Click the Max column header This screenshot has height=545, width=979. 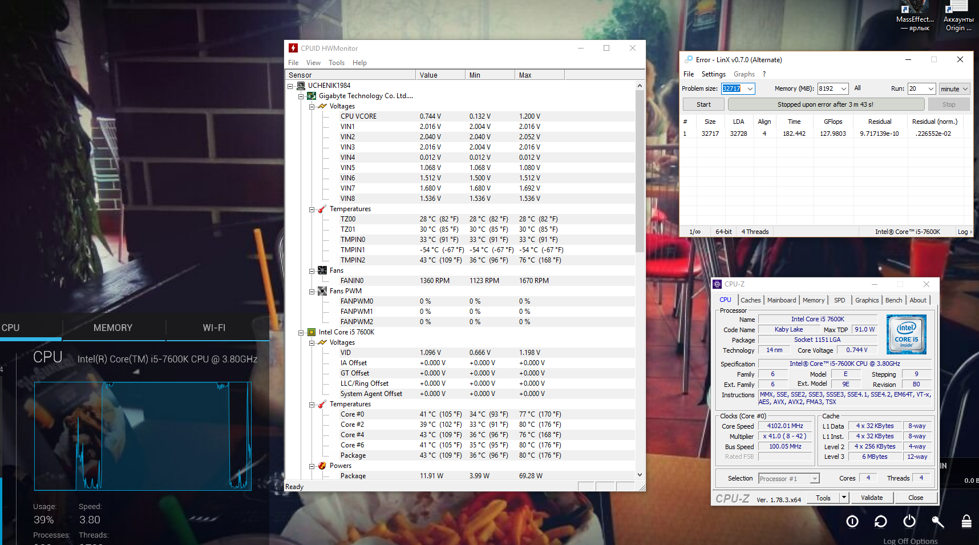(540, 75)
